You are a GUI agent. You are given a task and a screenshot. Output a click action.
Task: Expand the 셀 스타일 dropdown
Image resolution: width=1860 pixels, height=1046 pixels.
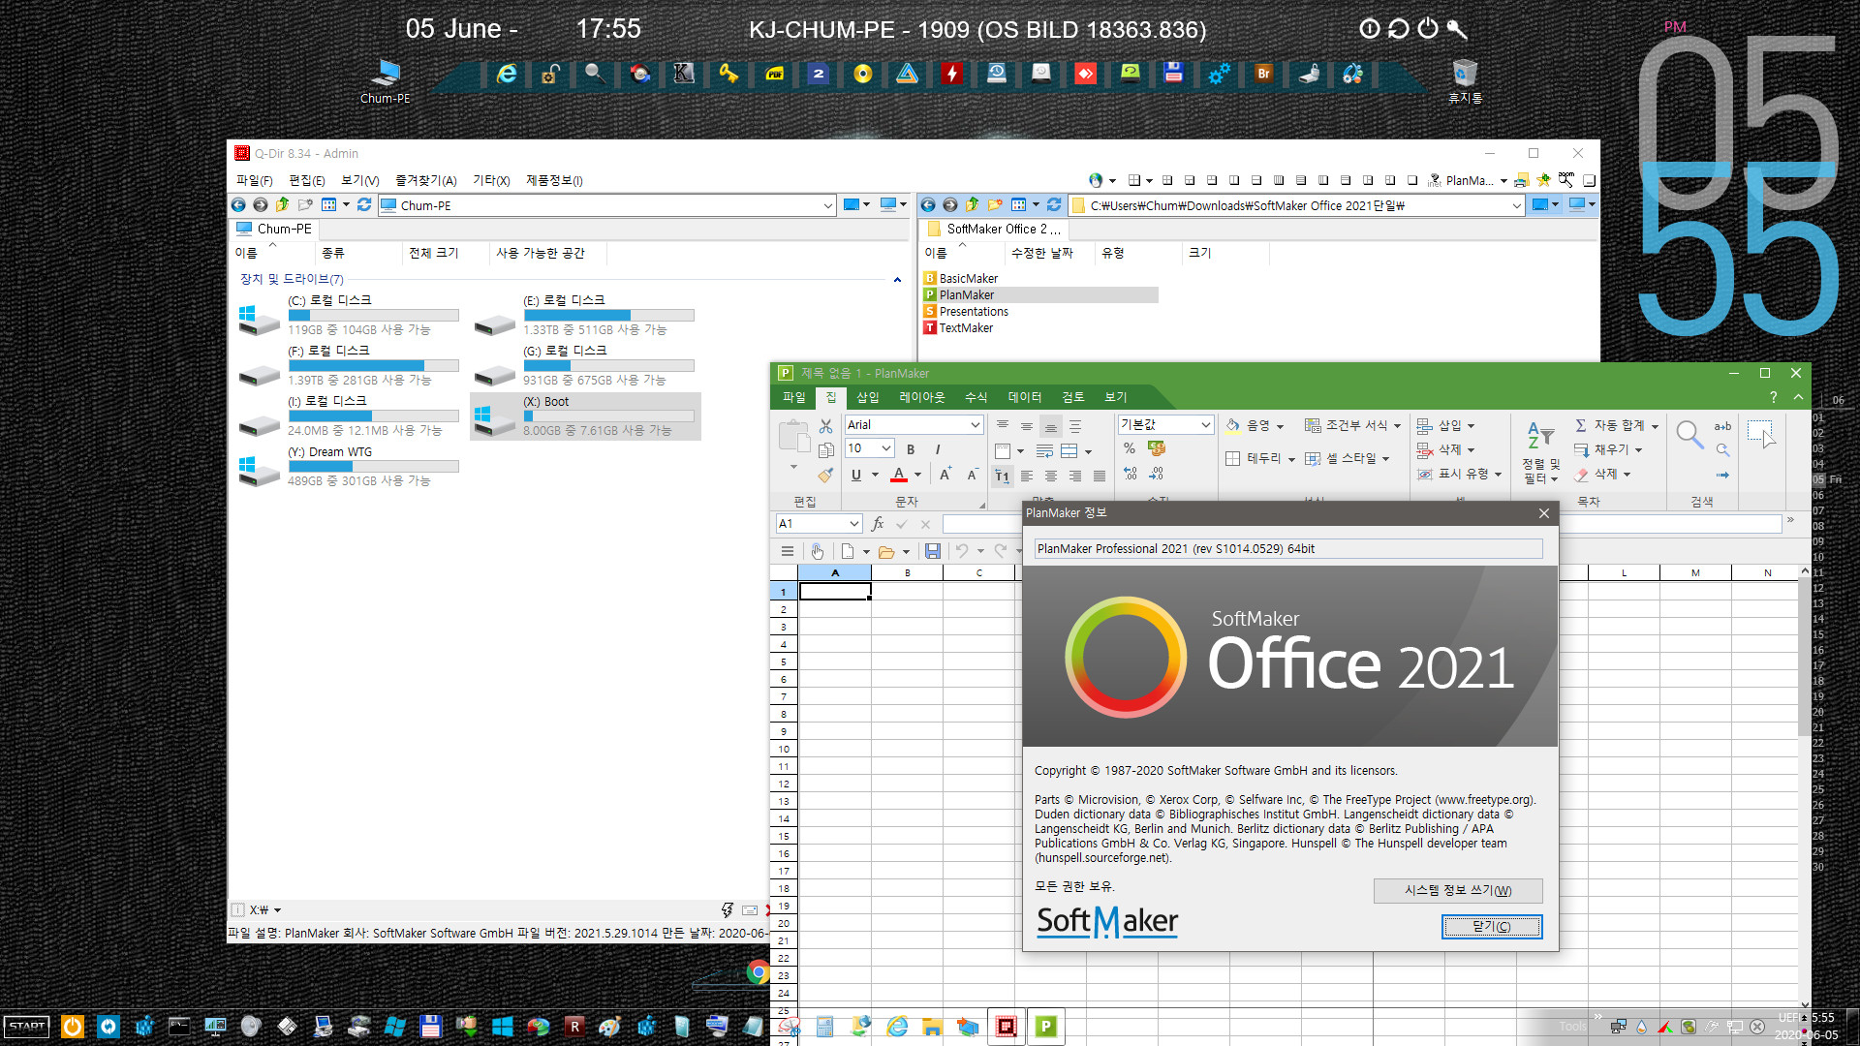1385,459
